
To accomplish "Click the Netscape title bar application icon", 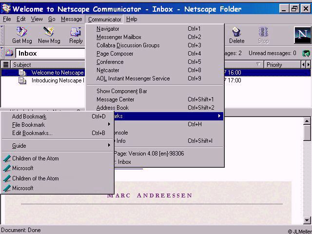I will tap(6, 9).
